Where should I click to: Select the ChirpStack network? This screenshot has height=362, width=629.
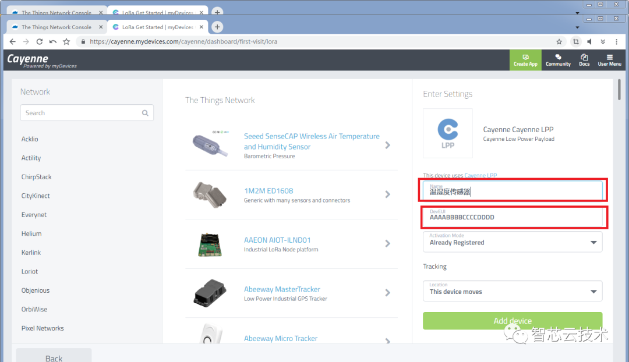[36, 177]
